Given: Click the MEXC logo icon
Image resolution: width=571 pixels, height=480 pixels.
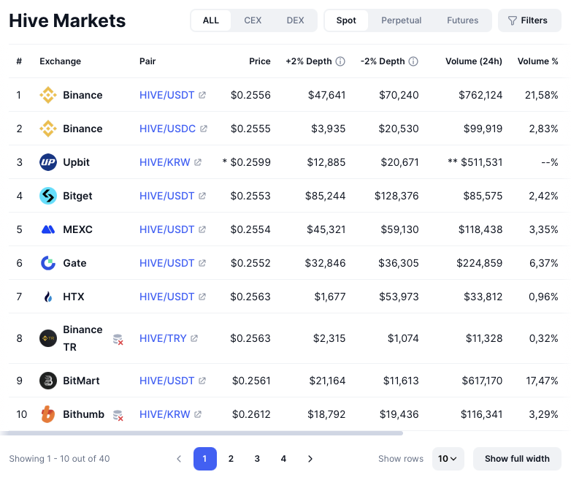Looking at the screenshot, I should click(48, 229).
